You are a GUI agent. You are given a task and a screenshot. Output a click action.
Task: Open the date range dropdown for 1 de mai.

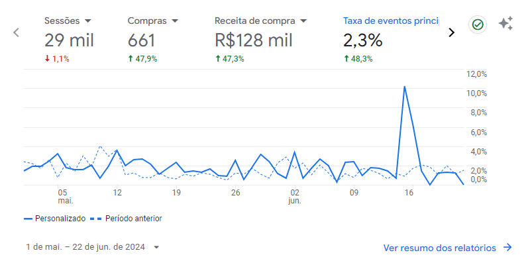156,248
